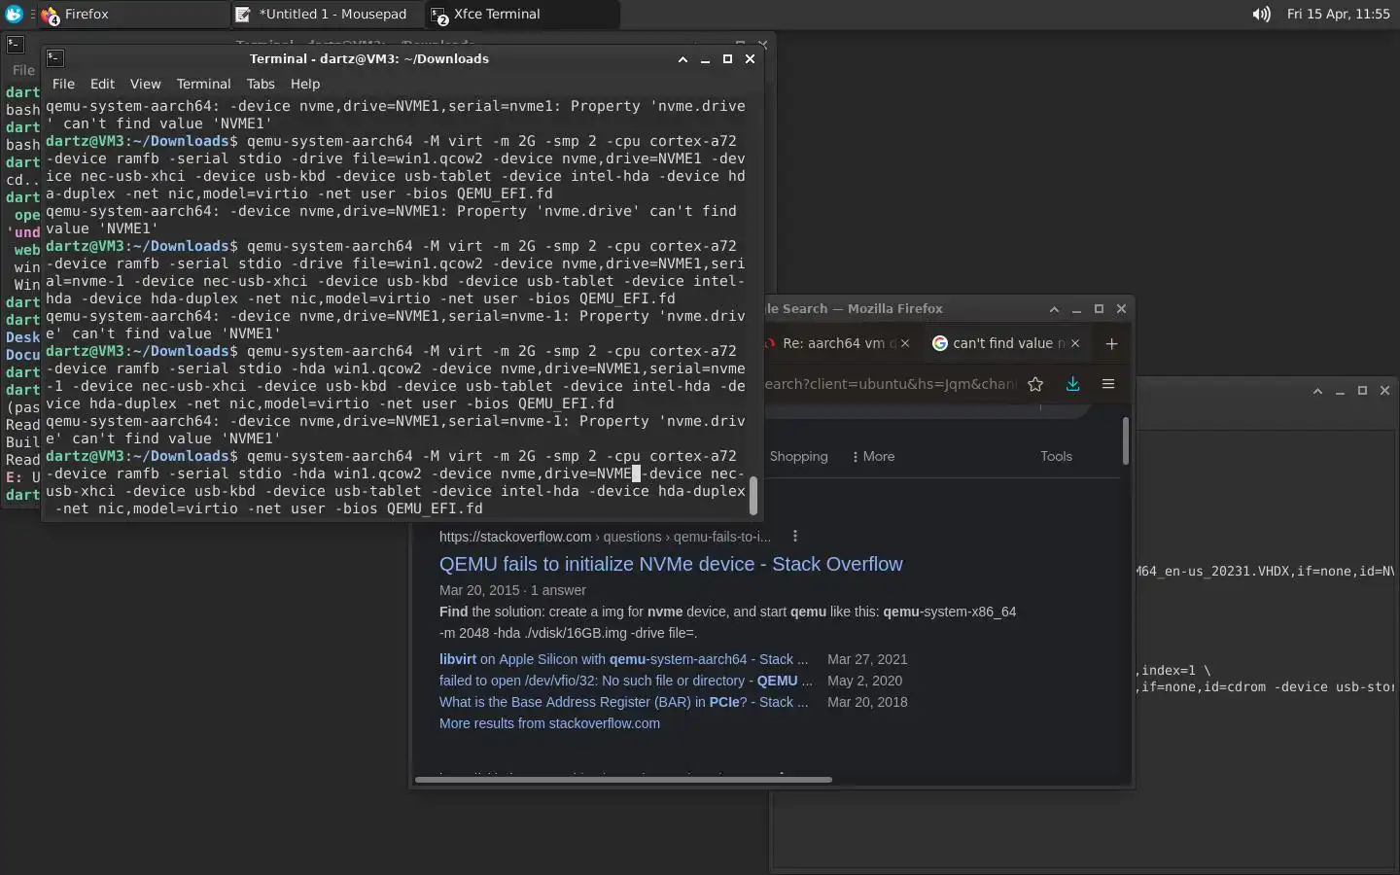Maximize the rear right window

[1362, 391]
